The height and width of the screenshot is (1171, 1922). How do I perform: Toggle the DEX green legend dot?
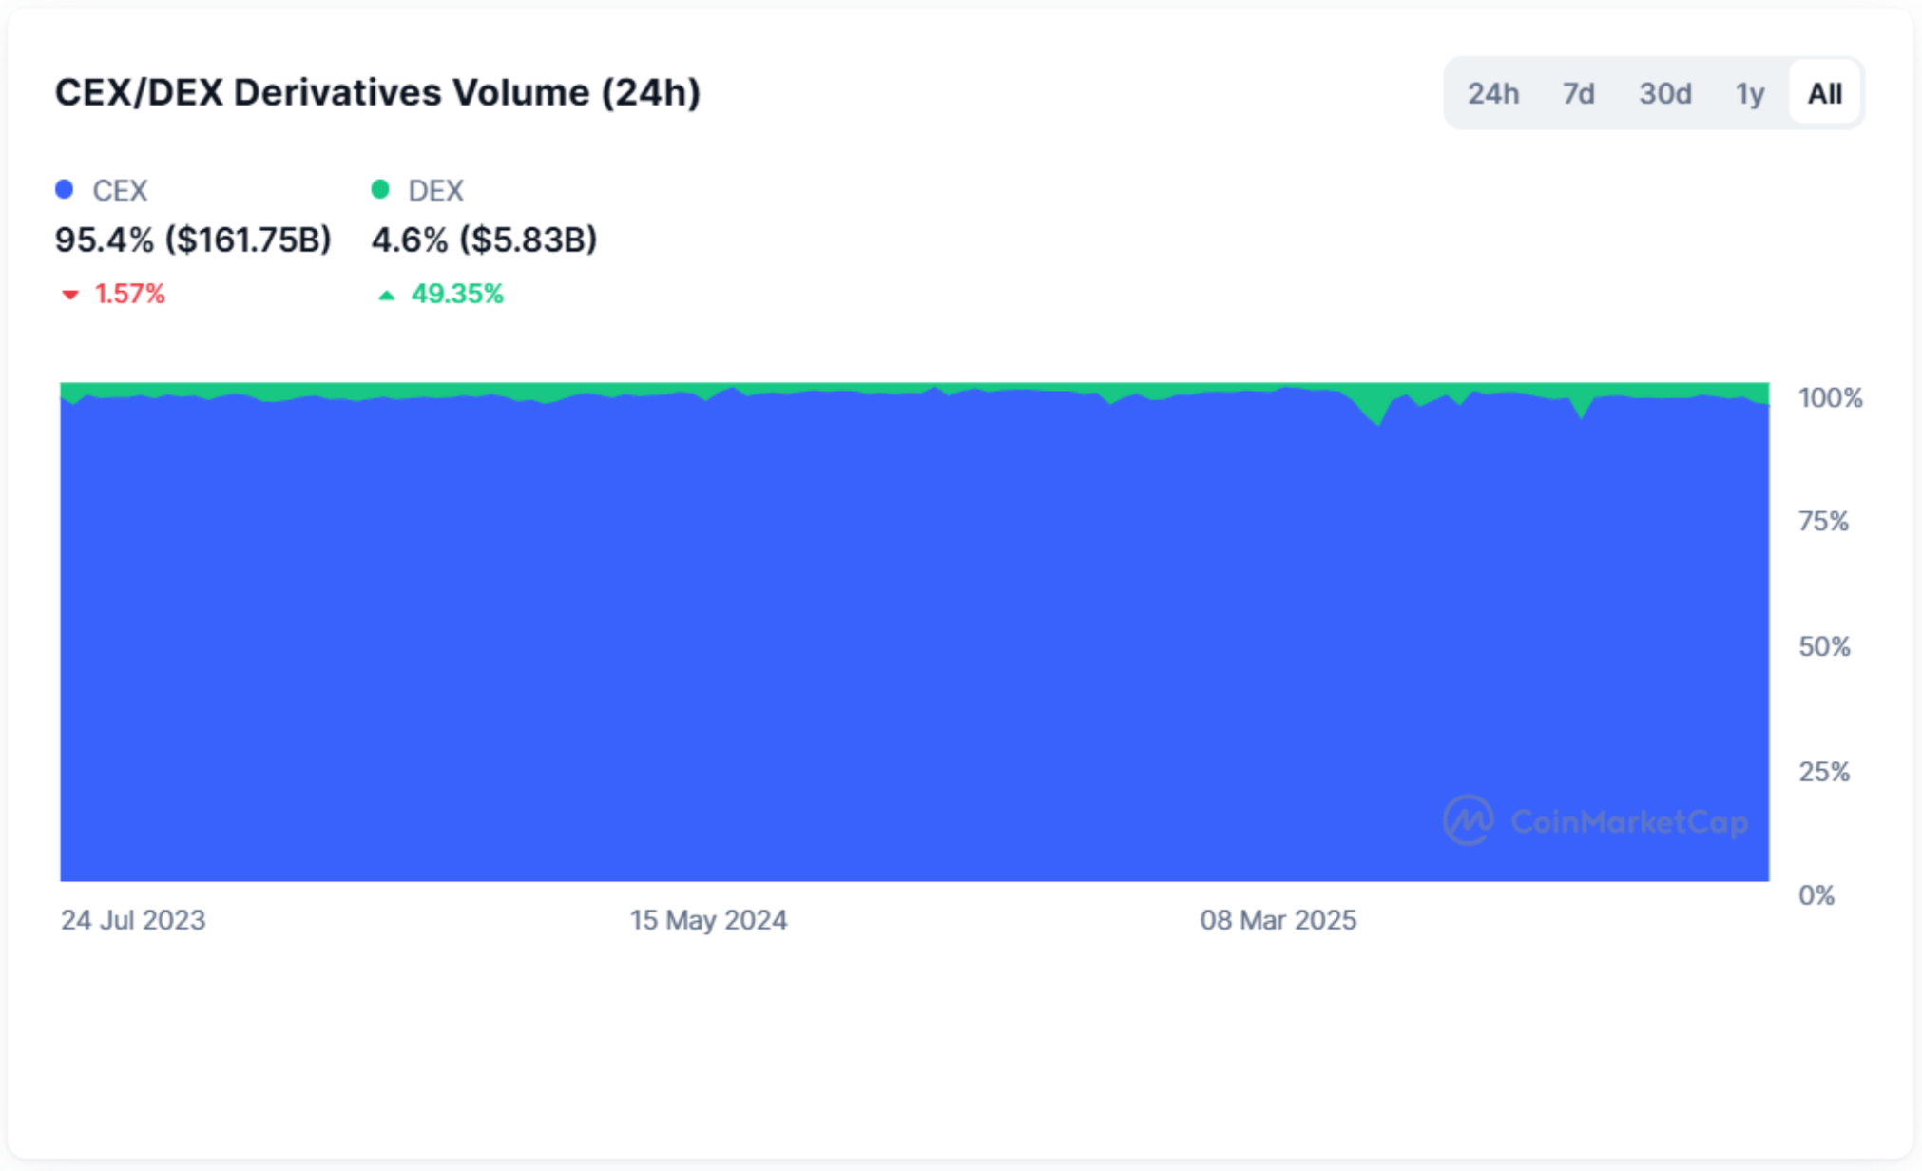coord(380,189)
